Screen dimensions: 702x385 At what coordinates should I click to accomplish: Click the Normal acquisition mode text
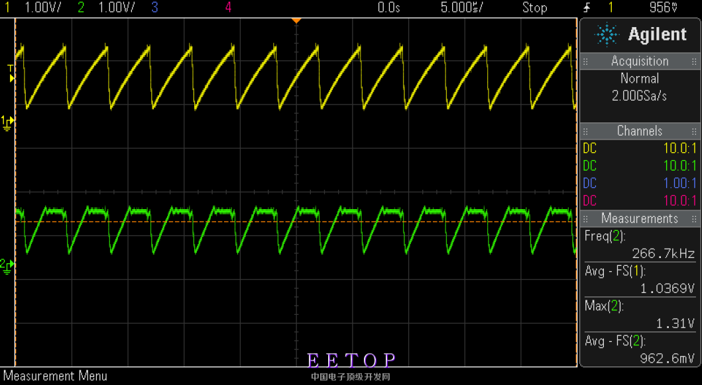point(640,79)
